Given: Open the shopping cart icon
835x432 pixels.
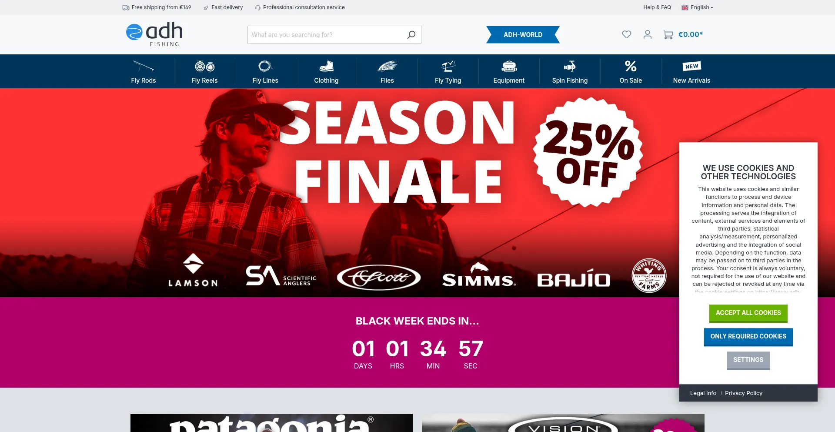Looking at the screenshot, I should pyautogui.click(x=668, y=35).
